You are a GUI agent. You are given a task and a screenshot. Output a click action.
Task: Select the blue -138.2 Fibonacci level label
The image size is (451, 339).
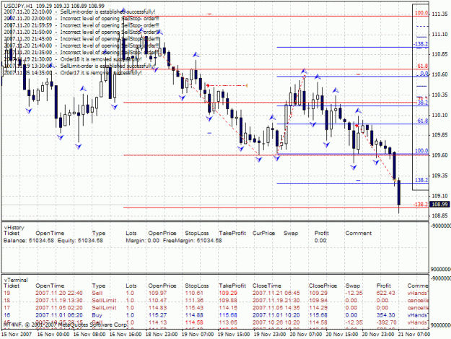click(x=421, y=44)
